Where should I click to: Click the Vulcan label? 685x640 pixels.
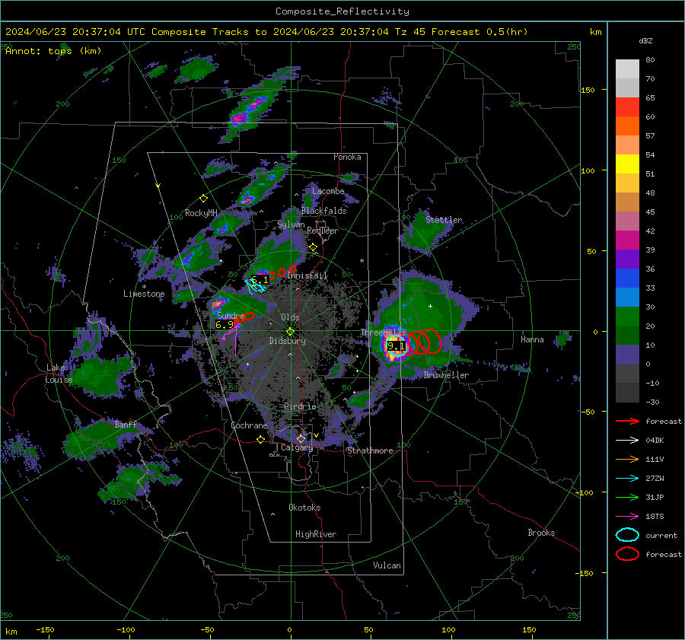(387, 565)
